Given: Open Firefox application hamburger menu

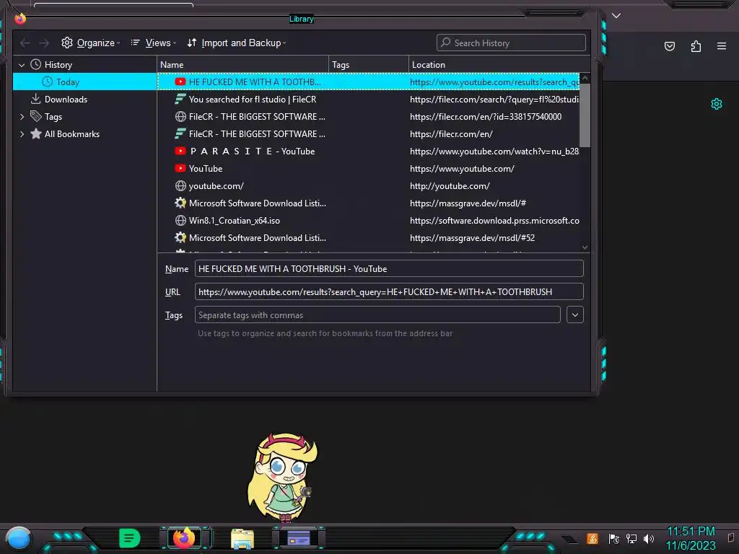Looking at the screenshot, I should click(x=722, y=46).
